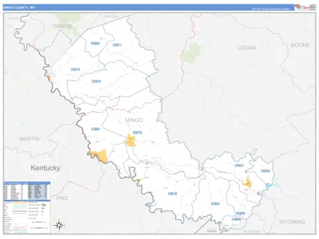Click the LOGAN county label
Image resolution: width=319 pixels, height=239 pixels.
coord(247,48)
